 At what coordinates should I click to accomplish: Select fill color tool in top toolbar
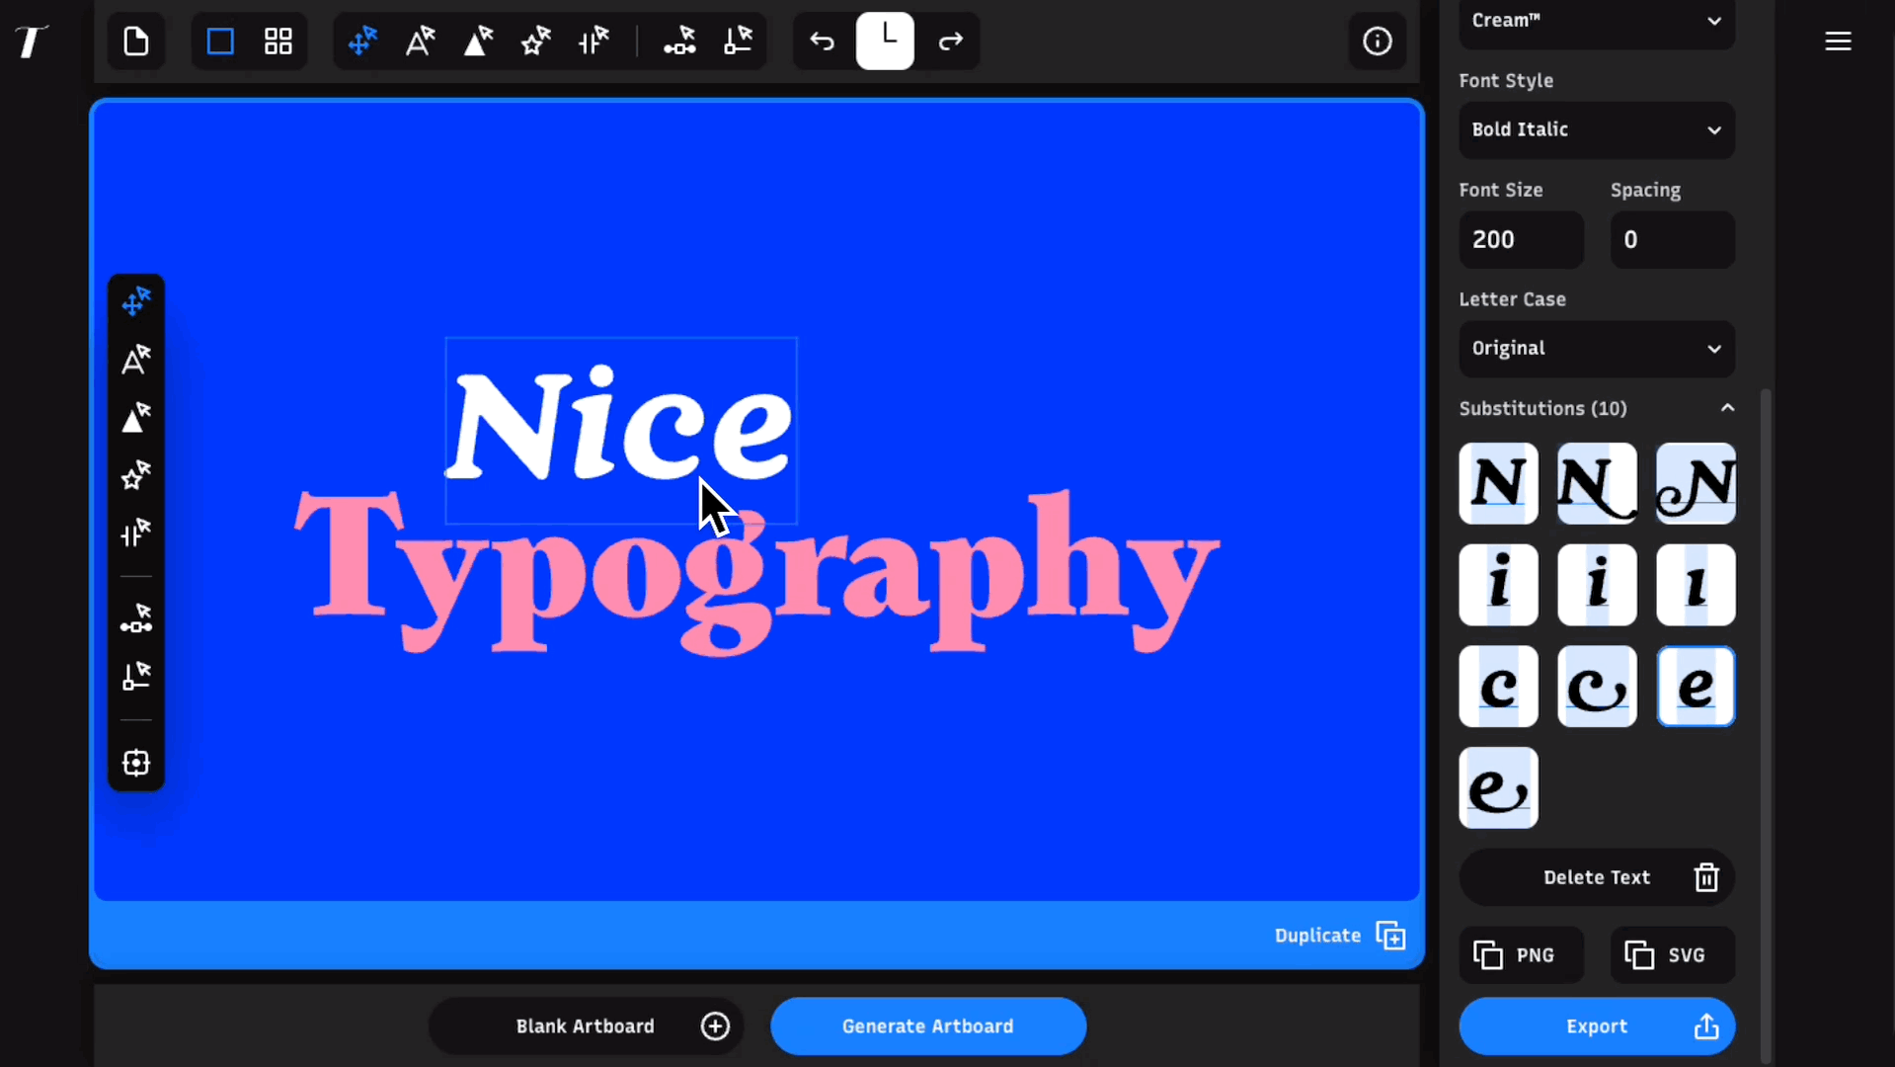479,41
